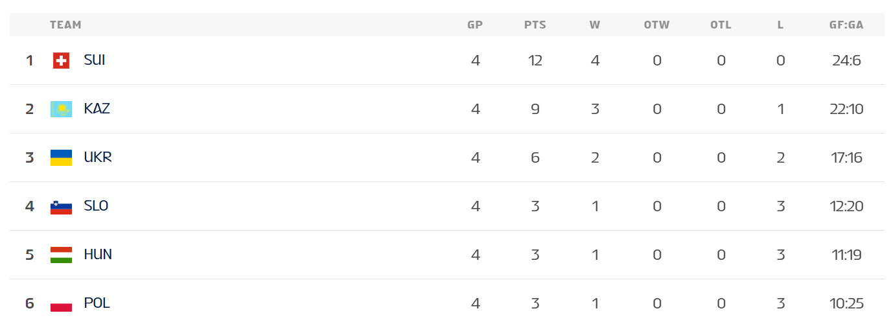Open the UKR team link
The width and height of the screenshot is (891, 324).
coord(98,157)
